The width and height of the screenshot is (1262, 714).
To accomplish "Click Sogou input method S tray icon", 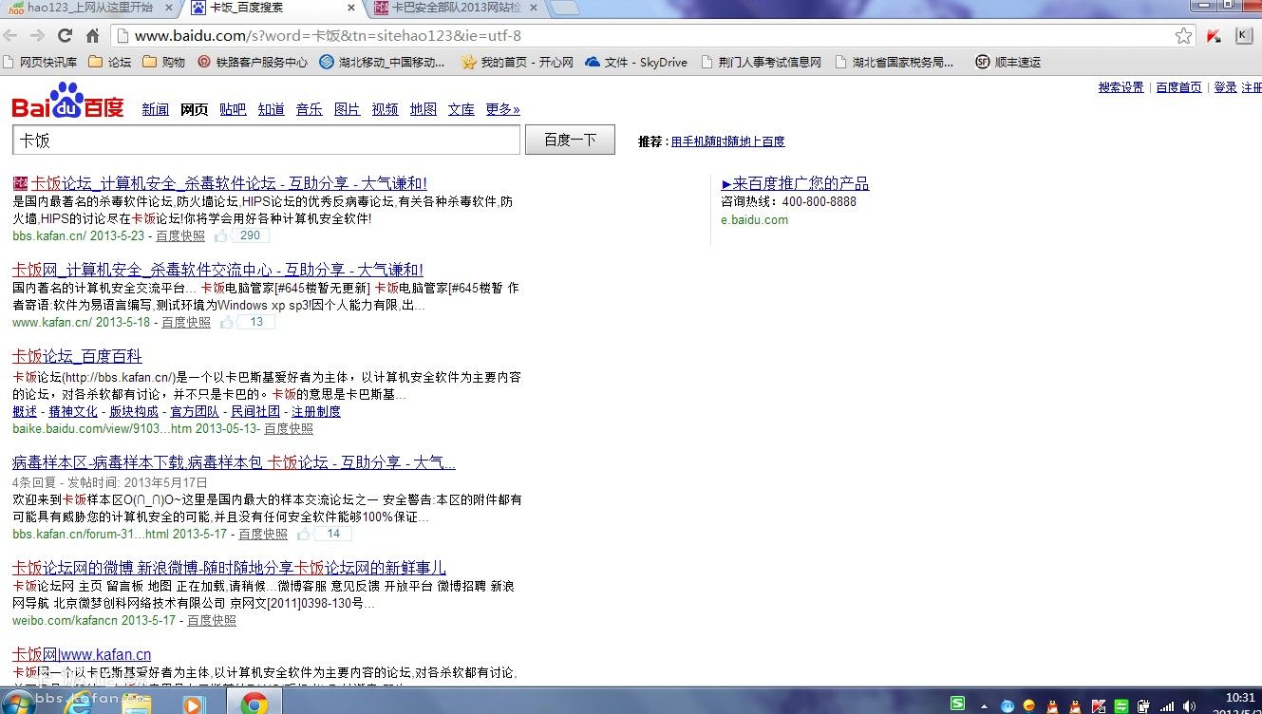I will pos(958,703).
